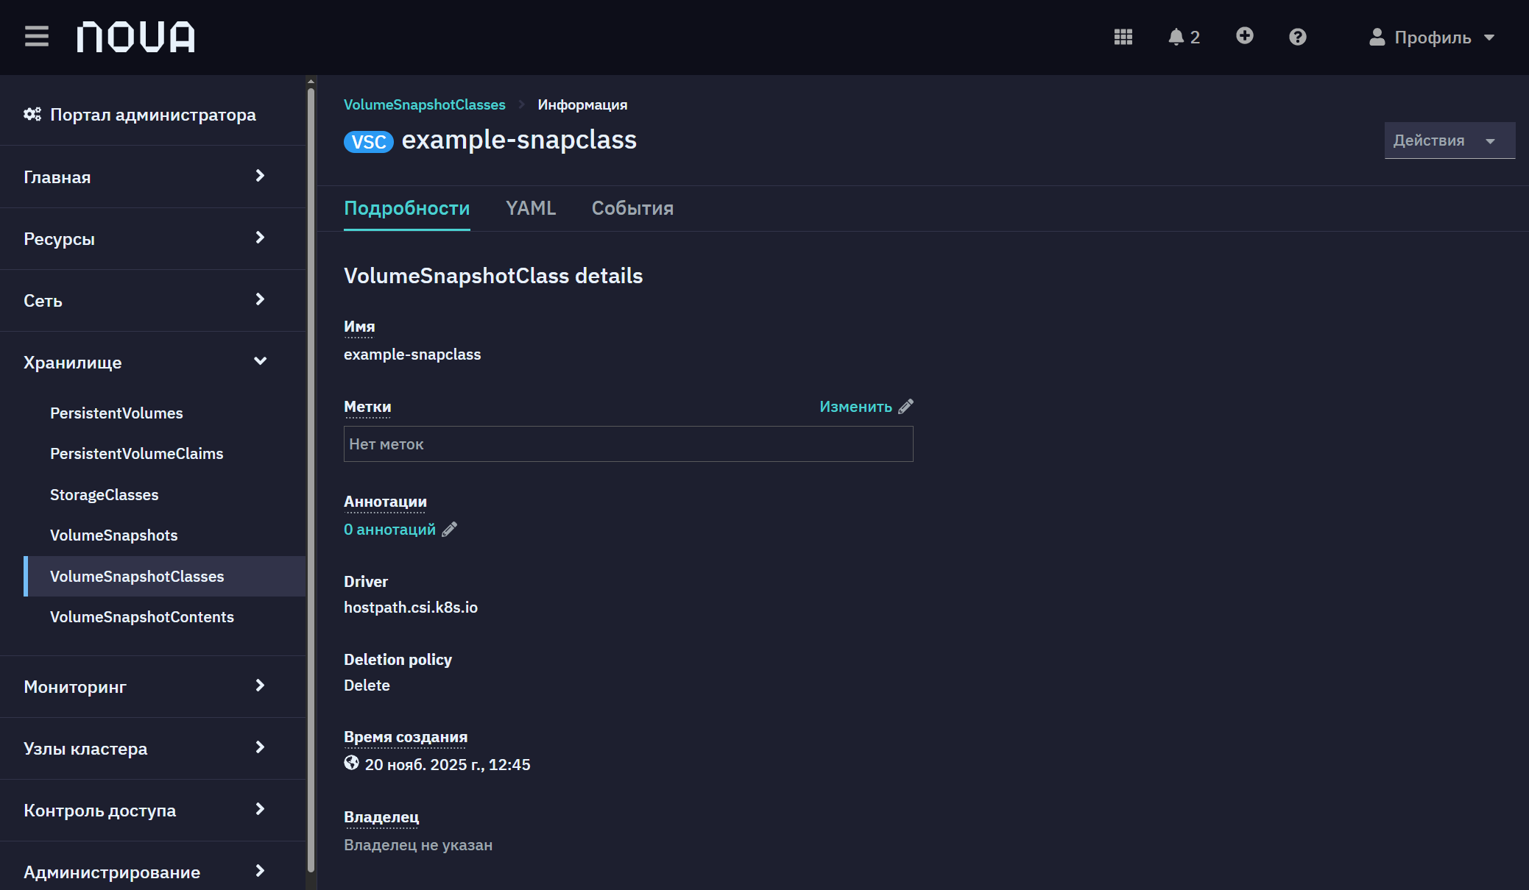The height and width of the screenshot is (890, 1529).
Task: Switch to the Подробности tab
Action: point(406,208)
